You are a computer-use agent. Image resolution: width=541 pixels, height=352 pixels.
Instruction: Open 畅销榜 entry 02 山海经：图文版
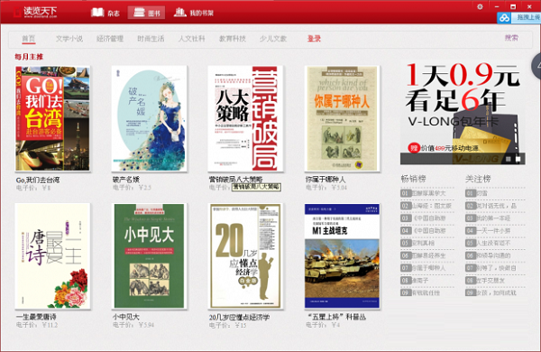[x=426, y=206]
